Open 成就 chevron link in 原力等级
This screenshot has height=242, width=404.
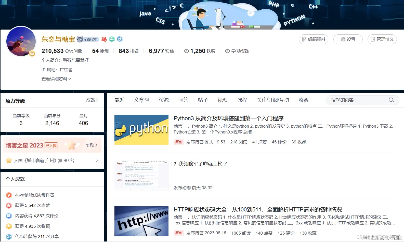92,100
